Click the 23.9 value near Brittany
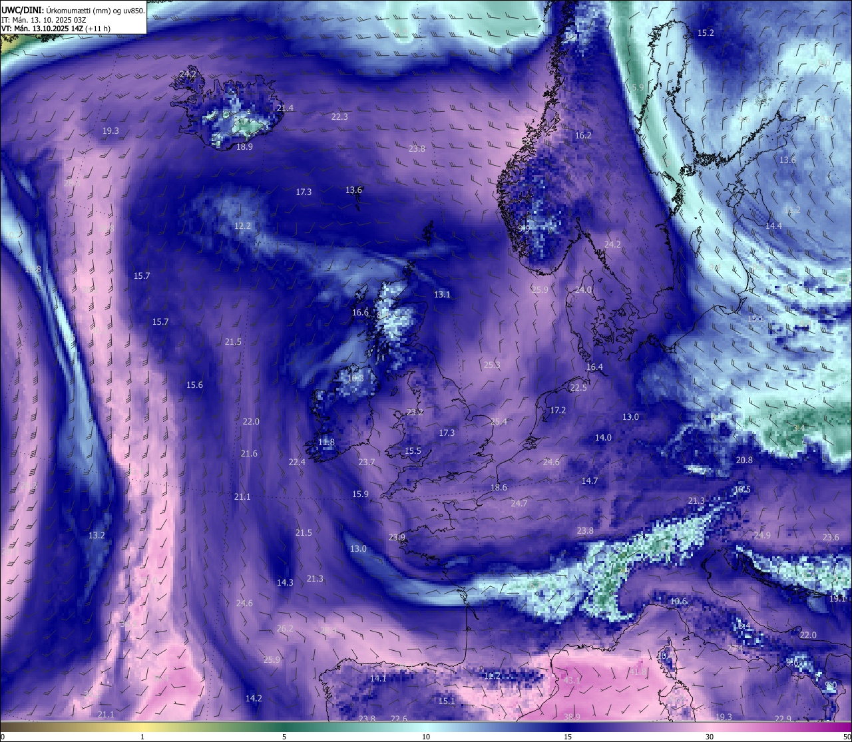Screen dimensions: 852x742 (x=397, y=537)
